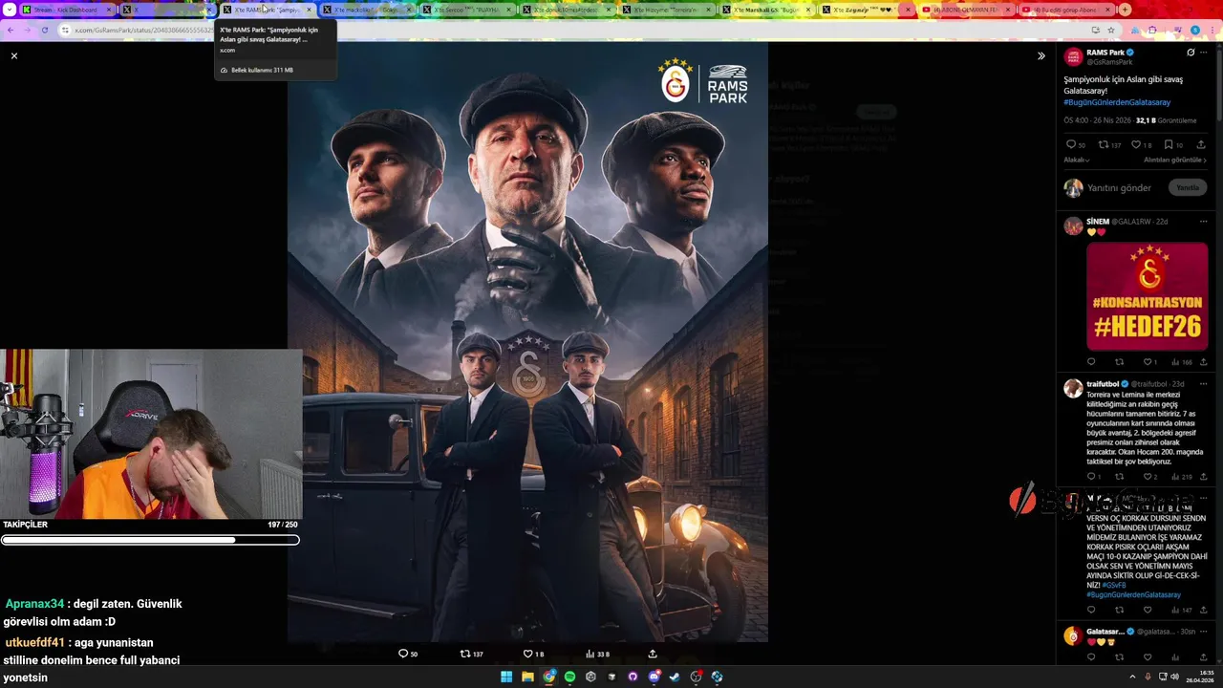Reload the current page
Screen dimensions: 1223x688
(45, 31)
